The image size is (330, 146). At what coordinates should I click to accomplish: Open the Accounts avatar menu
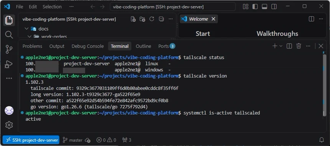(9, 110)
